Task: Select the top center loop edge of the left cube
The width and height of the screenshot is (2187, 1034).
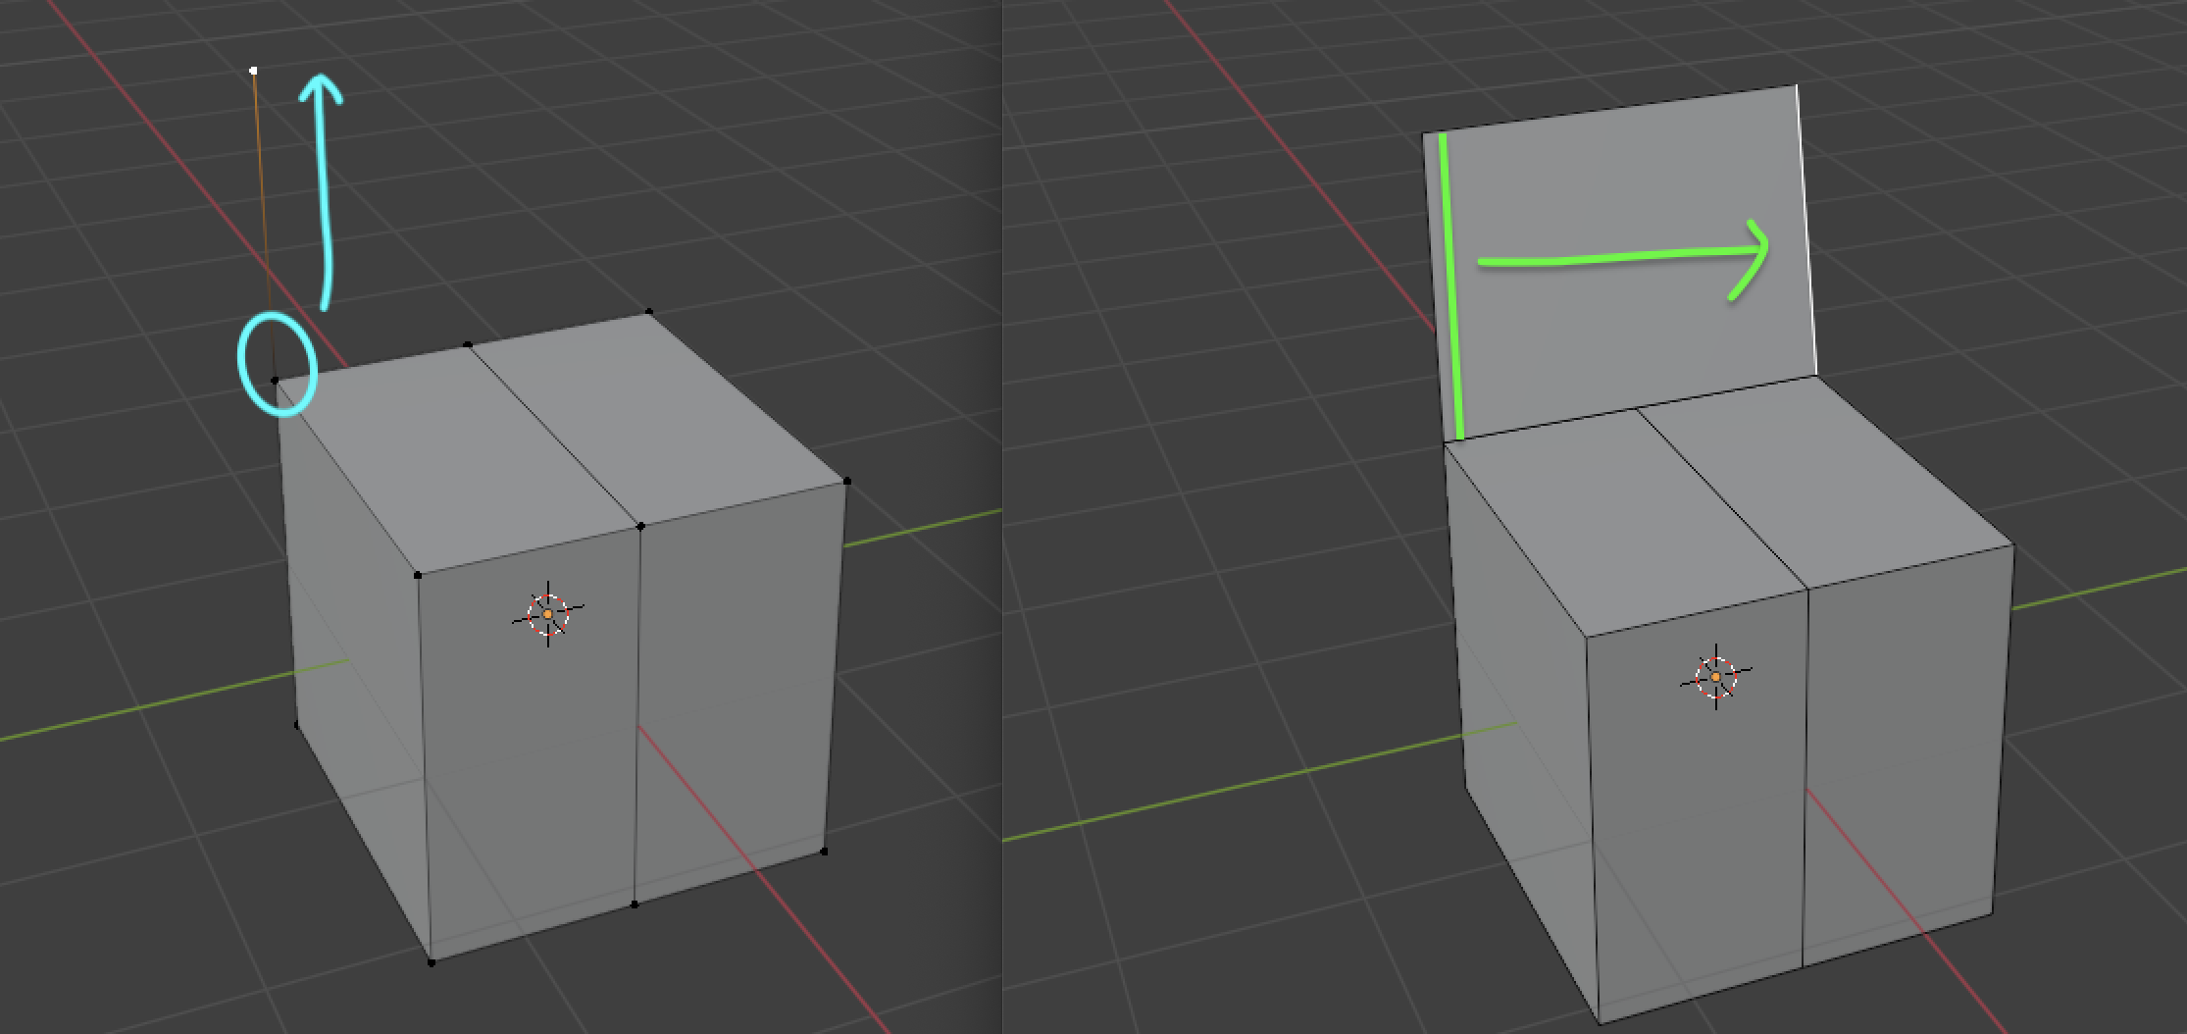Action: 554,436
